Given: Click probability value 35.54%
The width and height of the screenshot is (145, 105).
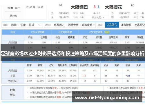Looking at the screenshot, I should click(x=40, y=70).
